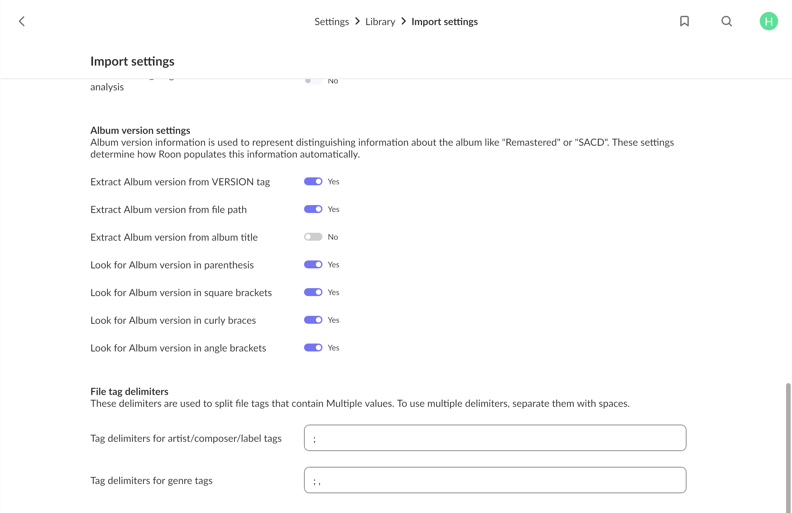Go to Library in breadcrumb

click(x=381, y=22)
